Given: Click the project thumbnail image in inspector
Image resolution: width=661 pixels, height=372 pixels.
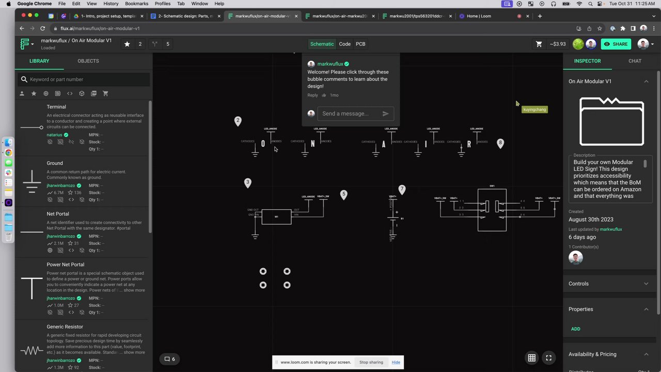Looking at the screenshot, I should (611, 121).
